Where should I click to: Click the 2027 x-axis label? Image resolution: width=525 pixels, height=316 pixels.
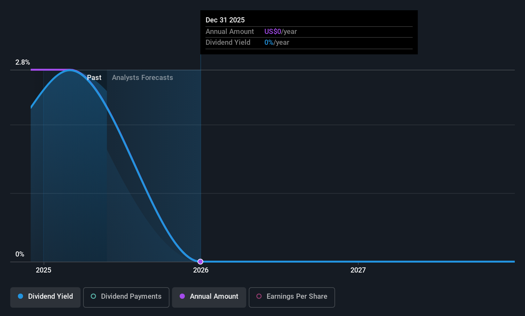[358, 270]
